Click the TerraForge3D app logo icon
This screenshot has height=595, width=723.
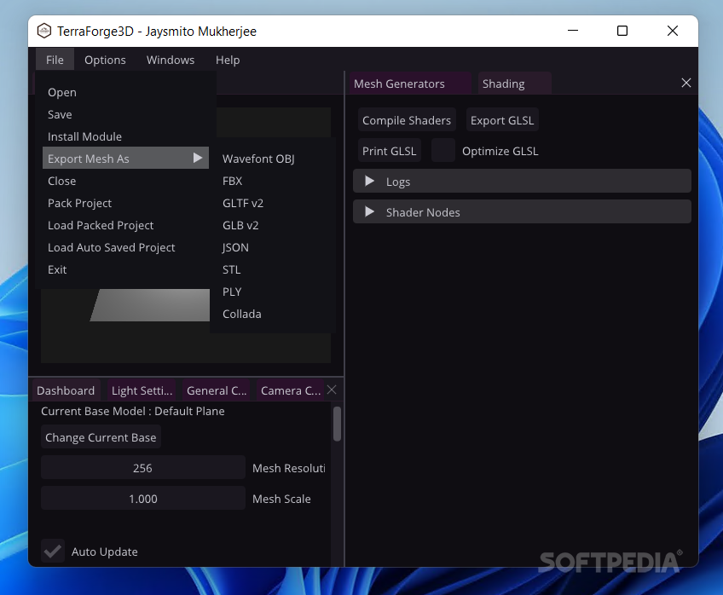44,31
